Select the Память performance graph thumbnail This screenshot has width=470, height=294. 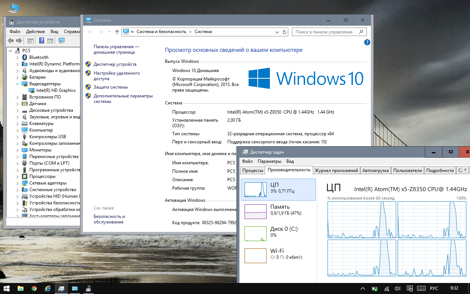[256, 212]
